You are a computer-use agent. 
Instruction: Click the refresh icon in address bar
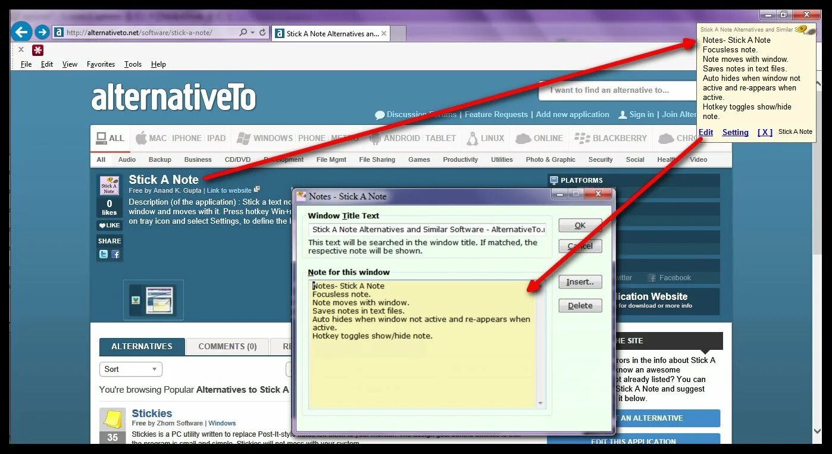coord(262,33)
